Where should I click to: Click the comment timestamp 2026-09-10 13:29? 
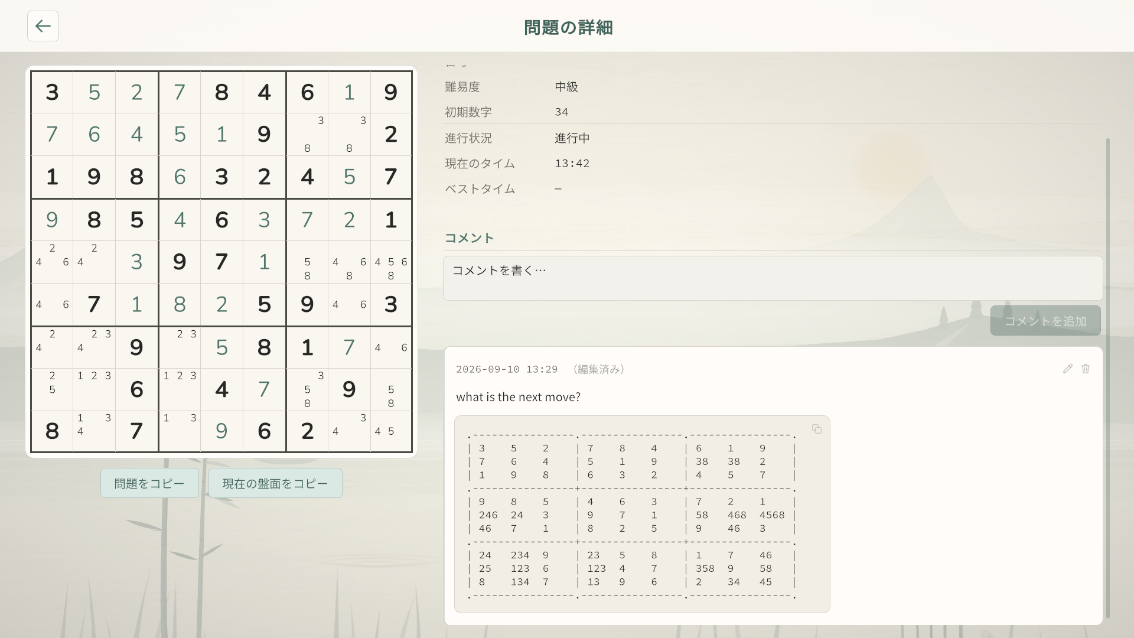pyautogui.click(x=507, y=369)
